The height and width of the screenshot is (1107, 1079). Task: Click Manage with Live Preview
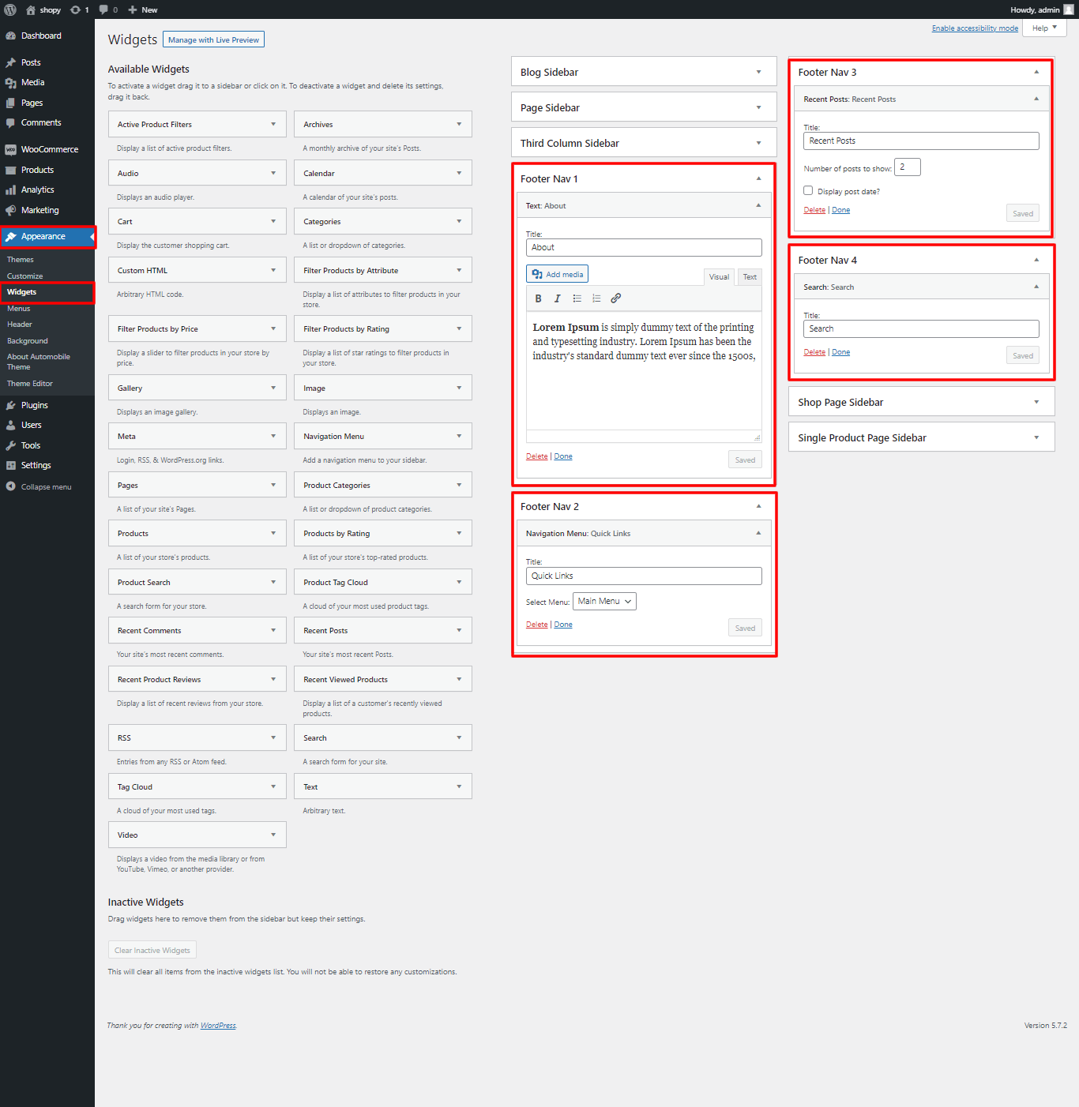point(213,39)
